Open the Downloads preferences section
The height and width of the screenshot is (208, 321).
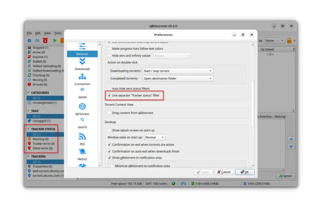pos(82,64)
